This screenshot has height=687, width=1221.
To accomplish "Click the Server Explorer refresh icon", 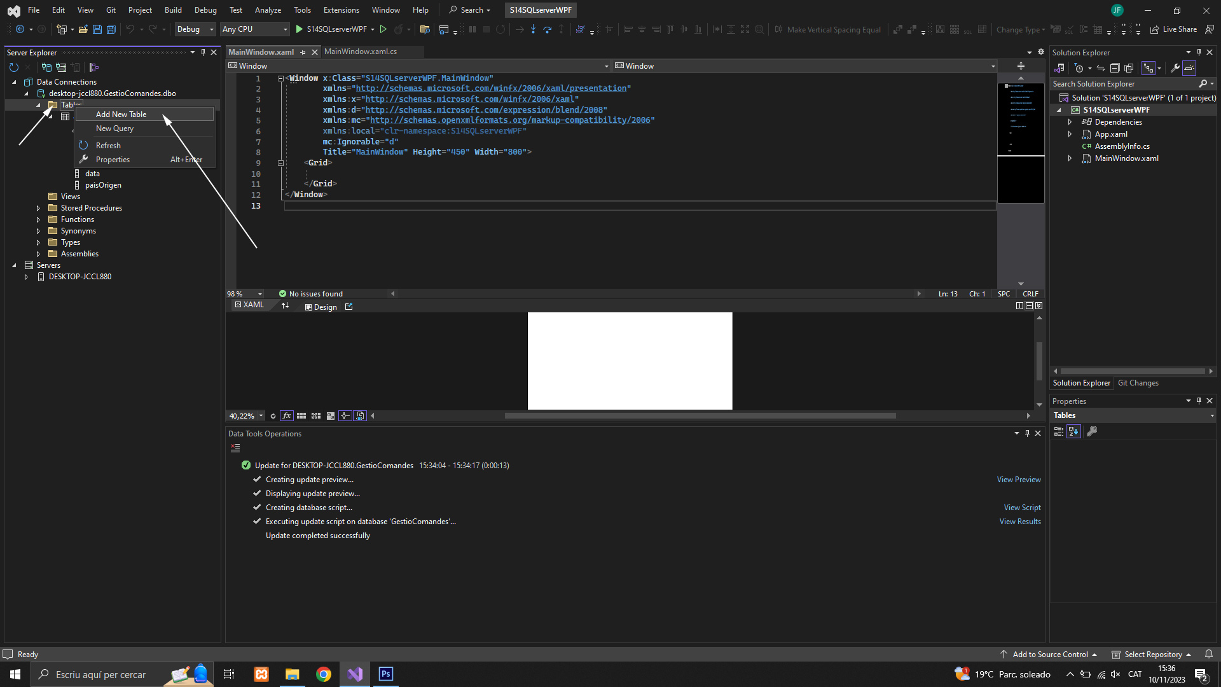I will 14,67.
